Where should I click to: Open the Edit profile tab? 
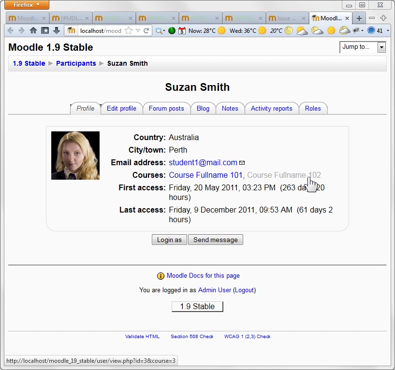[x=121, y=109]
